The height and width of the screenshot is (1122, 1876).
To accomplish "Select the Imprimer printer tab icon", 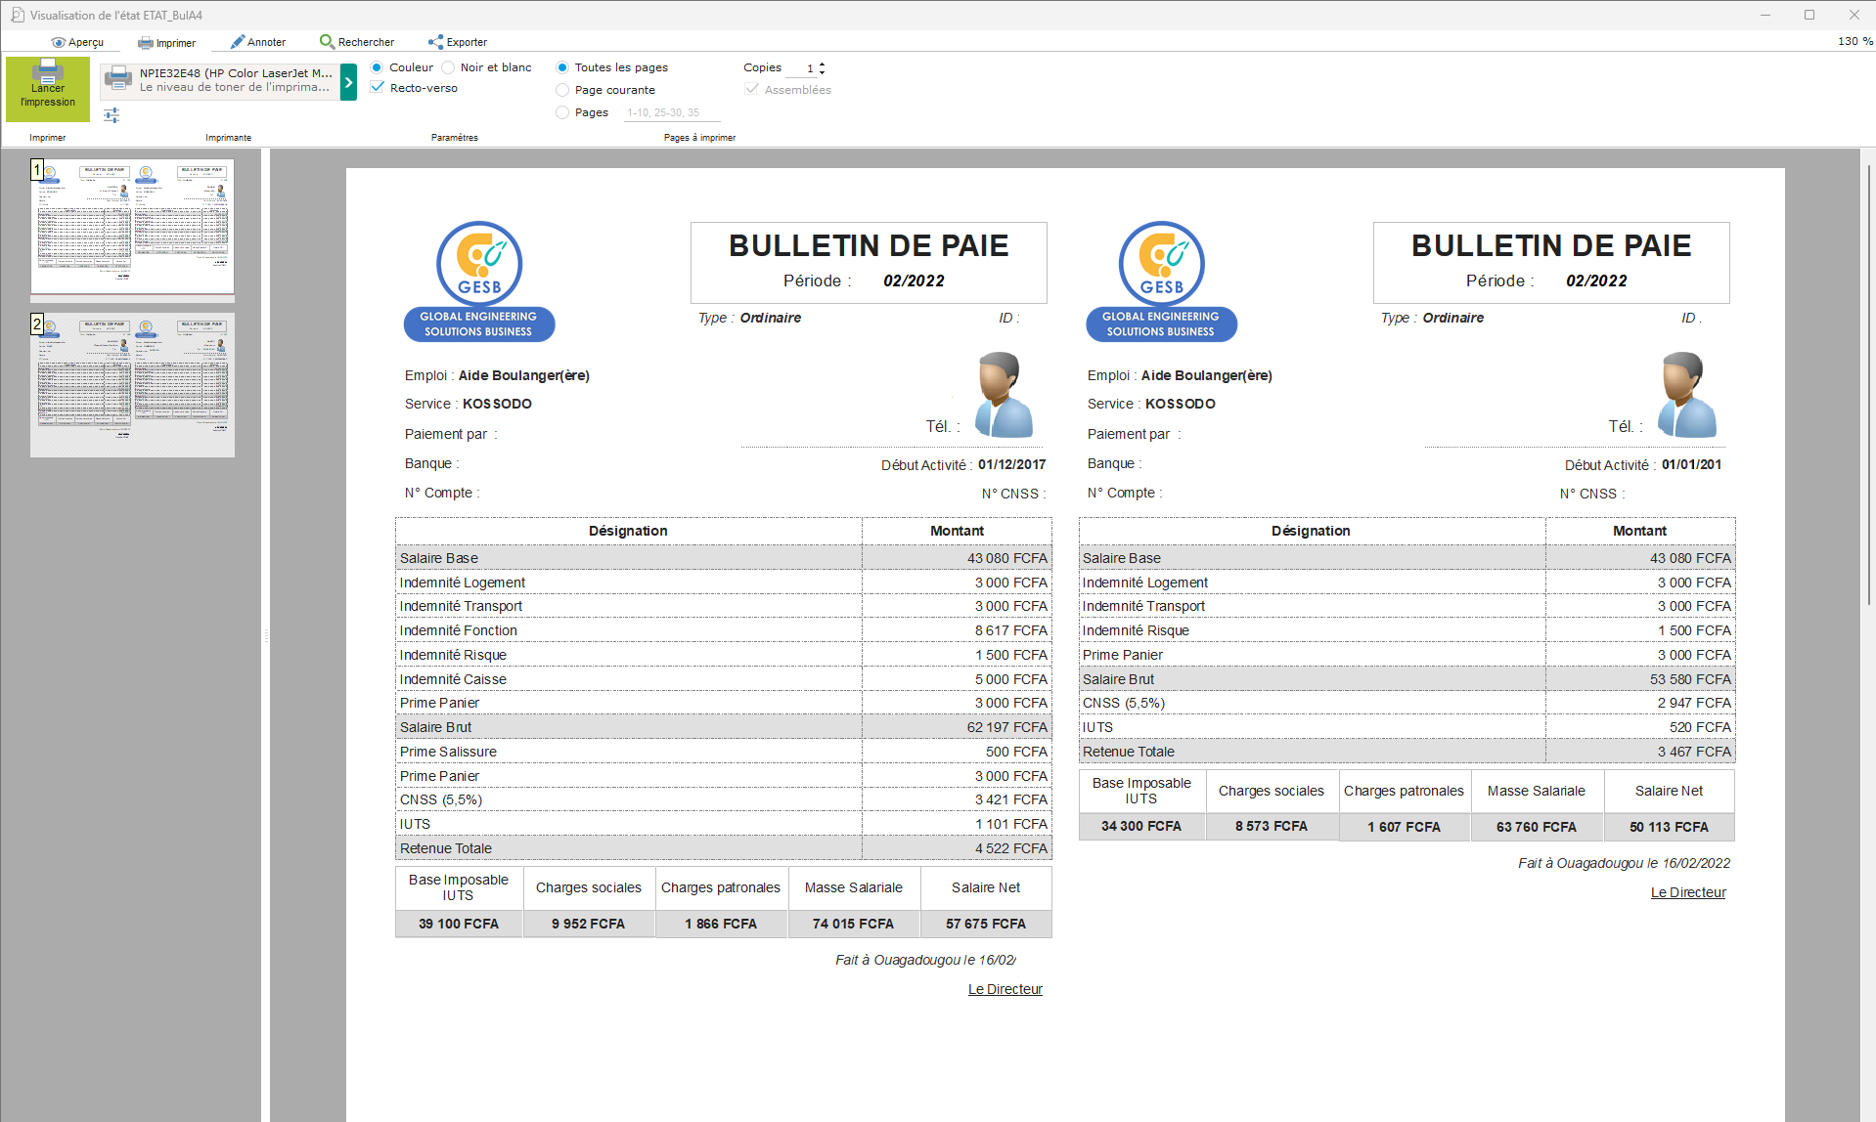I will 142,42.
